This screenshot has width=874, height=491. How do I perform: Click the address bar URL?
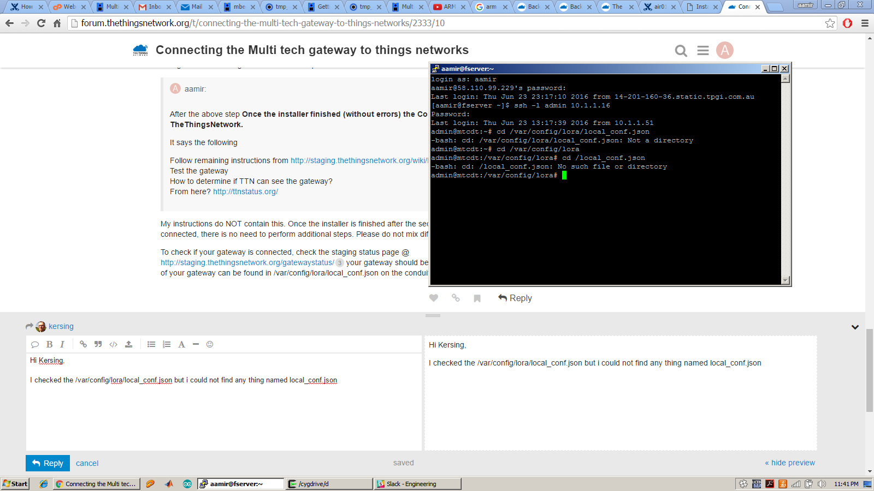pos(263,23)
